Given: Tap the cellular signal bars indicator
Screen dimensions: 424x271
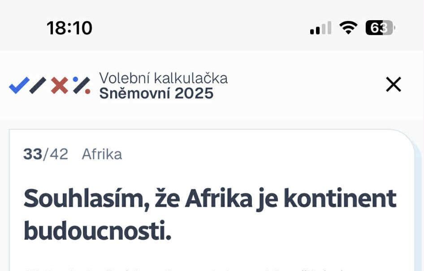Looking at the screenshot, I should (320, 28).
